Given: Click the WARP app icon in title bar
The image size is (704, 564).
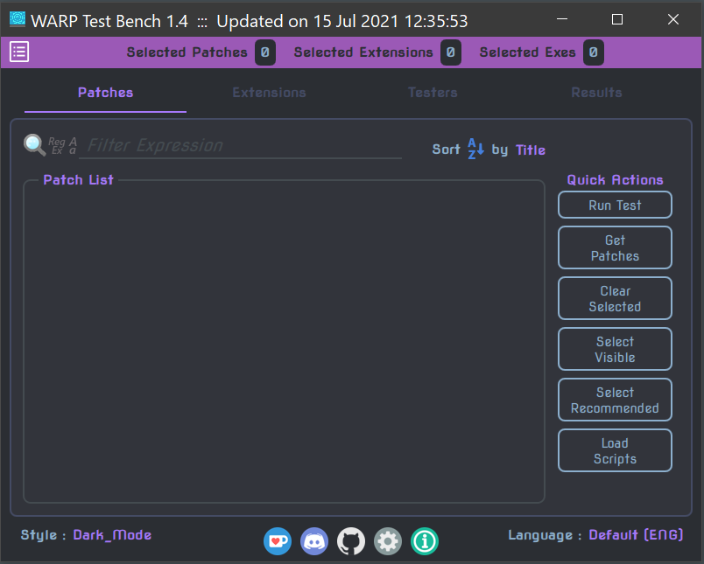Looking at the screenshot, I should click(x=18, y=19).
